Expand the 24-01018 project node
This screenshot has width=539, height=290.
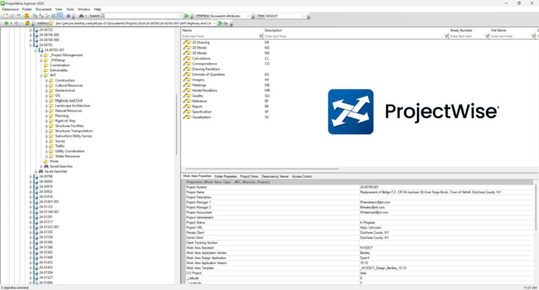[x=31, y=197]
